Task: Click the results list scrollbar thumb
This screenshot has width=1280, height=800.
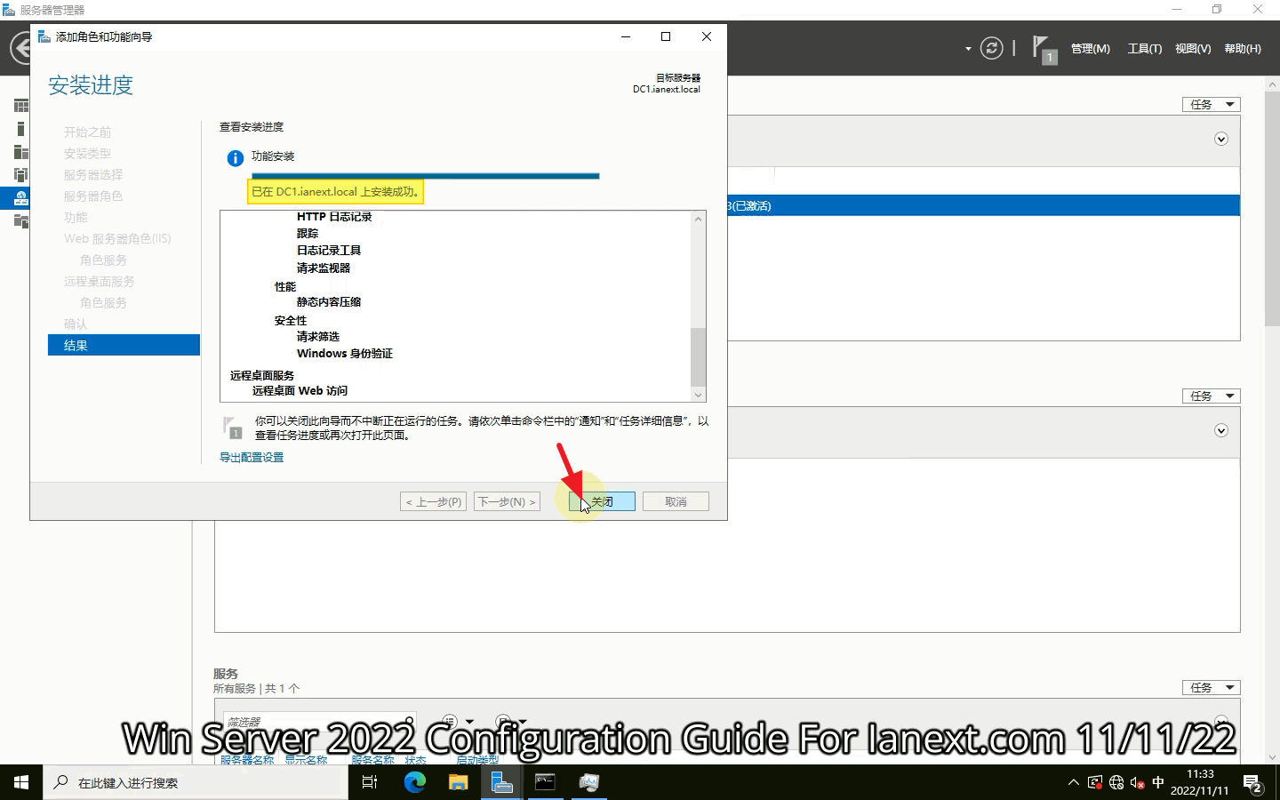Action: click(698, 356)
